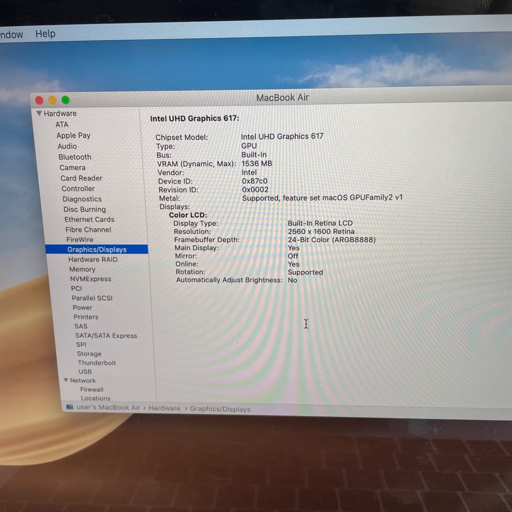Click the red close window button

[x=39, y=100]
